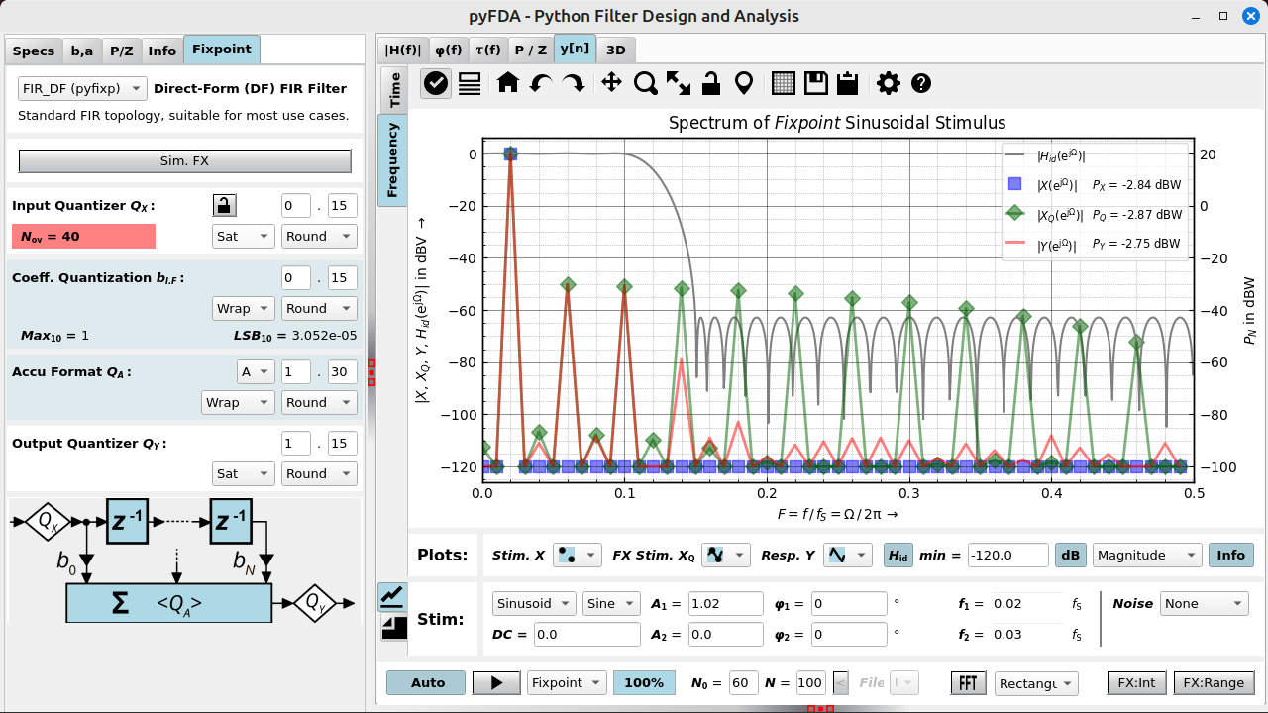This screenshot has width=1268, height=713.
Task: Open help question mark icon
Action: pos(921,83)
